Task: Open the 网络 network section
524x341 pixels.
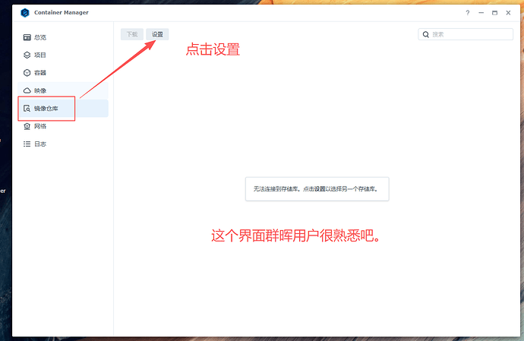Action: pos(63,126)
